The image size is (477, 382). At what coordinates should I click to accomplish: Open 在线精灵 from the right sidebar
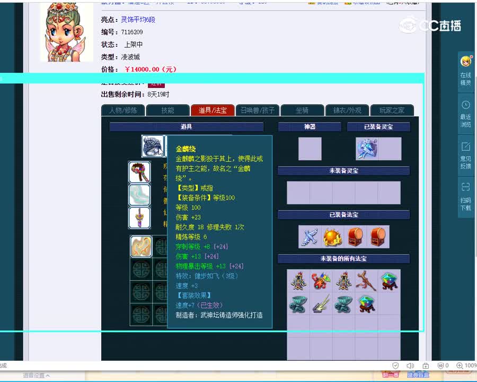click(x=466, y=71)
